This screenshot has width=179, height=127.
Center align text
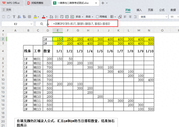coord(130,17)
